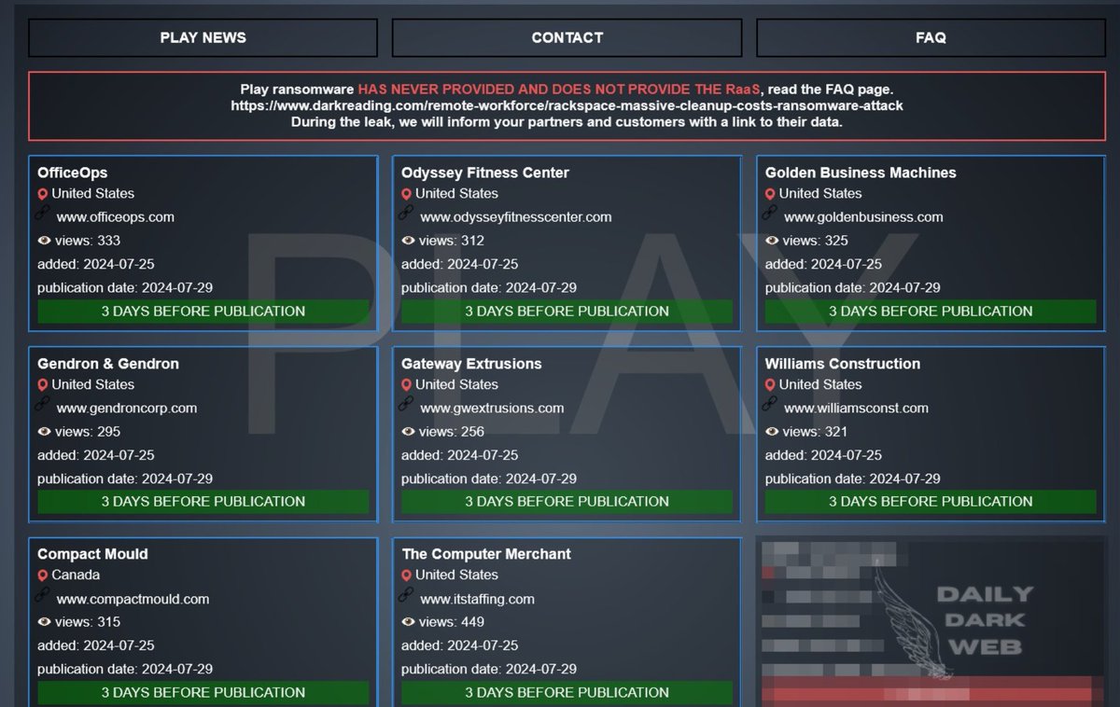The image size is (1120, 707).
Task: Click Compact Mould publication countdown bar
Action: (x=203, y=693)
